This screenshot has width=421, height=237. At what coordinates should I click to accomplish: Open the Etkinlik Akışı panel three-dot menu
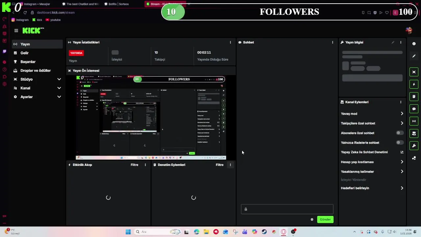coord(145,165)
